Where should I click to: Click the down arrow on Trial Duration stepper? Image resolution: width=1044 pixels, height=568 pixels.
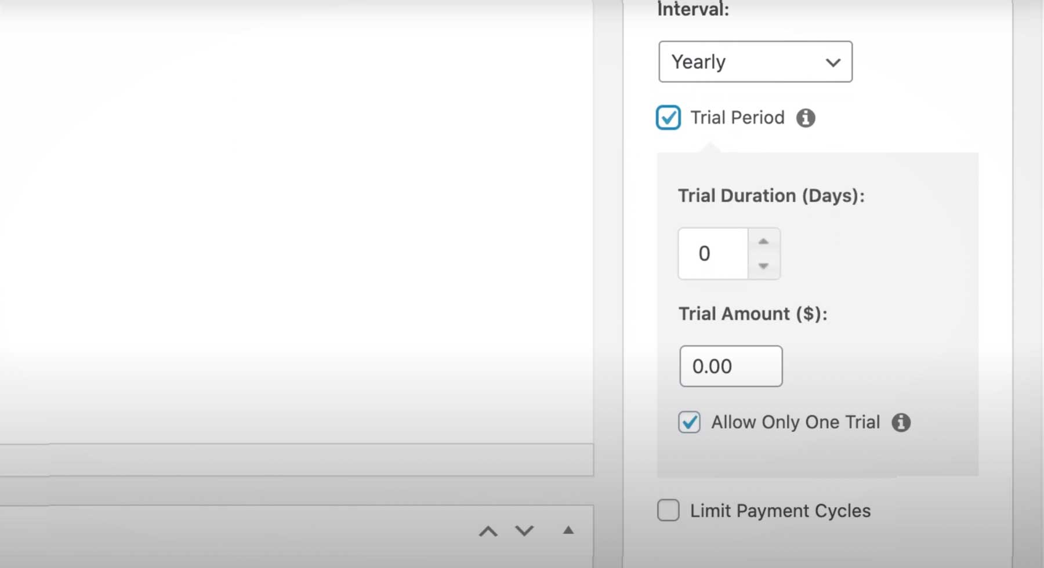(x=764, y=267)
